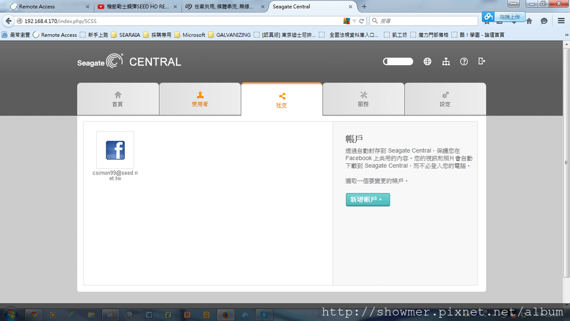Image resolution: width=570 pixels, height=321 pixels.
Task: Open the media player taskbar icon
Action: pyautogui.click(x=53, y=315)
